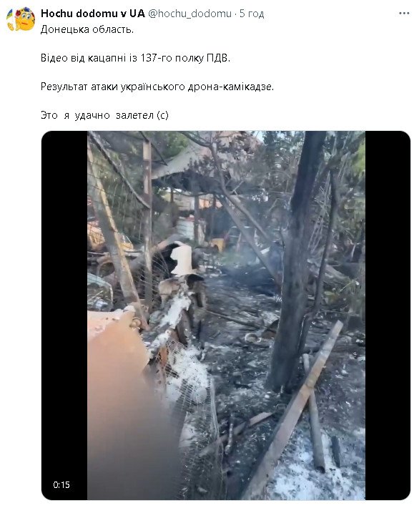Open the Hochu dodomu v UA profile name
The image size is (414, 508).
[x=92, y=14]
